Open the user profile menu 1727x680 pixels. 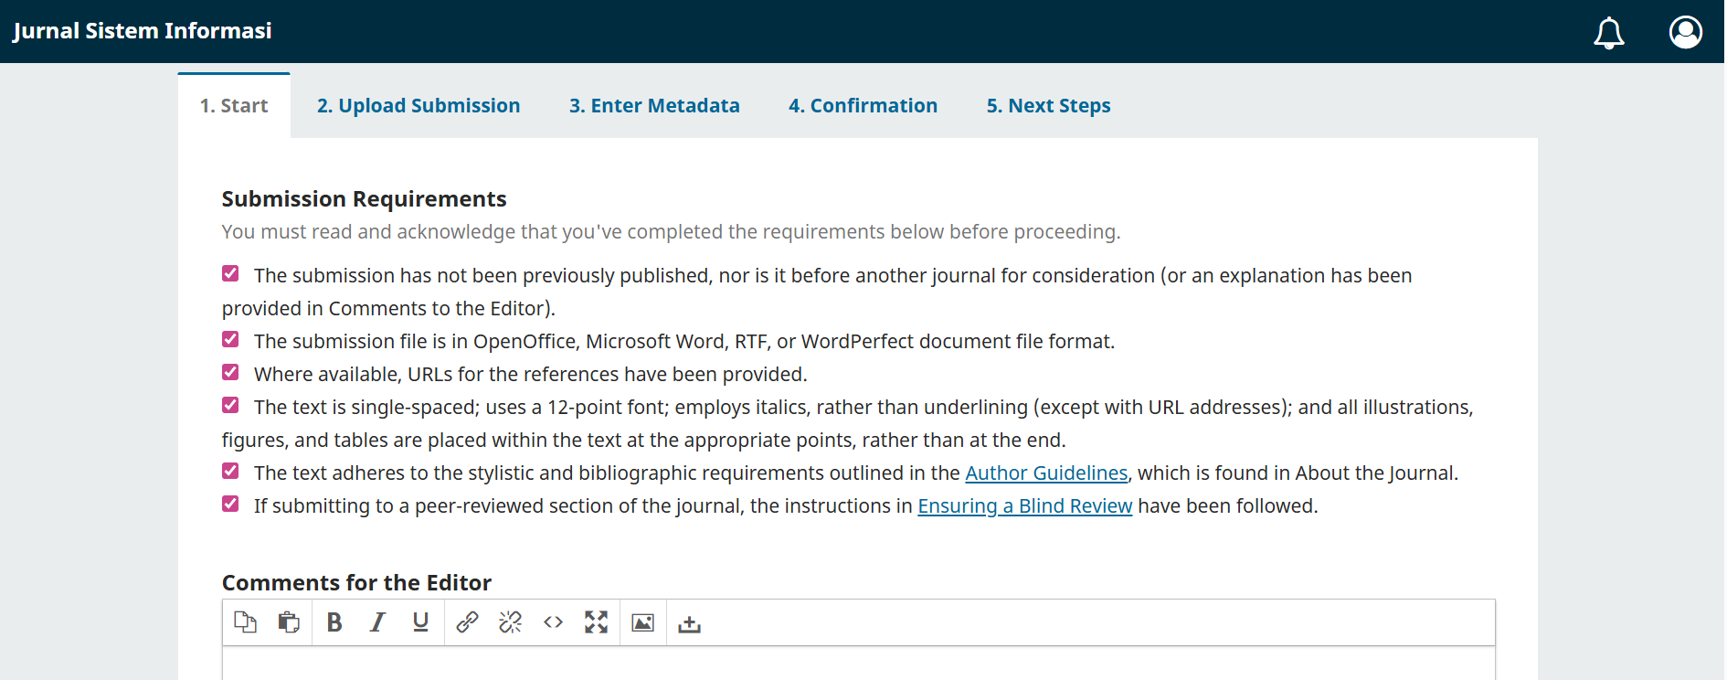tap(1686, 32)
